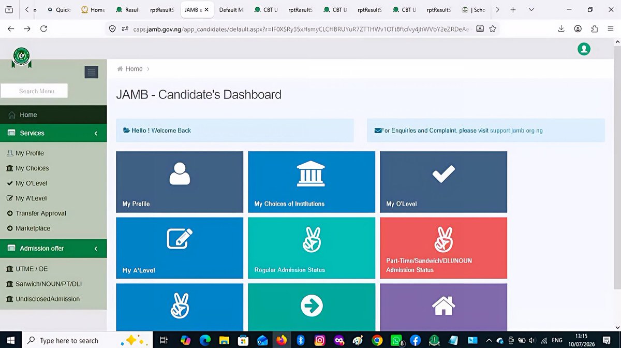This screenshot has width=621, height=348.
Task: Switch to the Default M browser tab
Action: point(231,10)
